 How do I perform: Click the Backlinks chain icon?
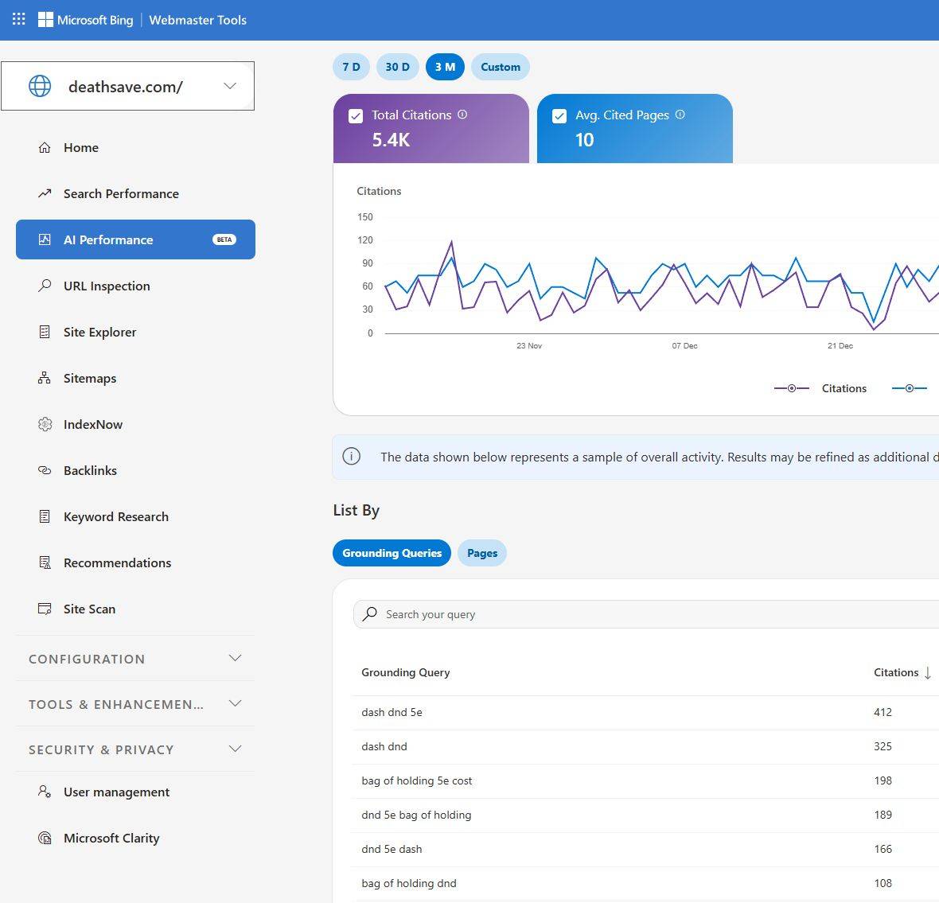(x=45, y=471)
